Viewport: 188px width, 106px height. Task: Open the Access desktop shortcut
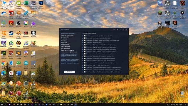tap(19, 93)
